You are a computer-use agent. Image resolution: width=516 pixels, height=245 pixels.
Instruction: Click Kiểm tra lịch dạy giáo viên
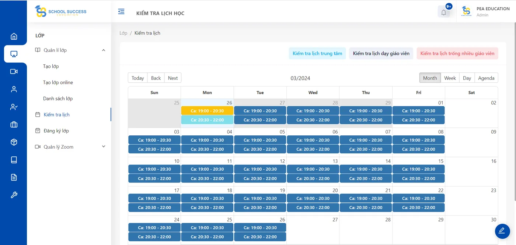click(381, 53)
